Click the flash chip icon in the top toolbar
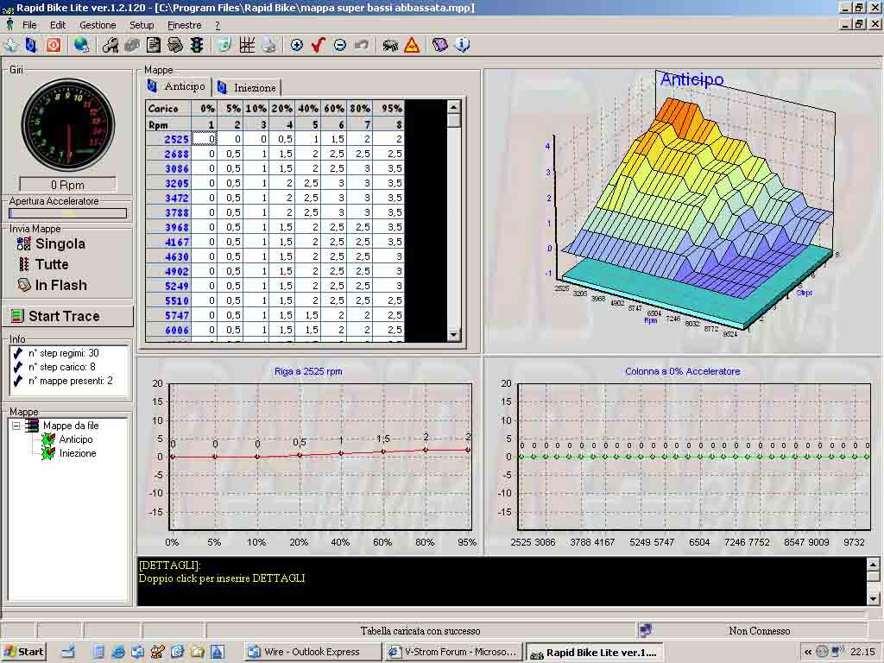 click(175, 45)
